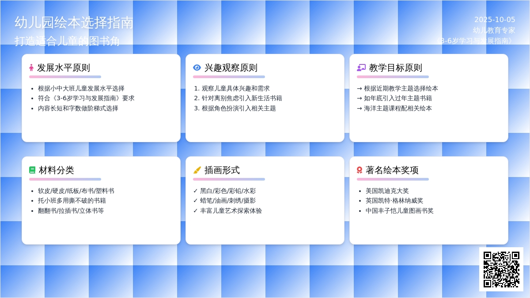The image size is (530, 298).
Task: Click the yellow paintbrush icon beside 插画形式
Action: click(197, 170)
